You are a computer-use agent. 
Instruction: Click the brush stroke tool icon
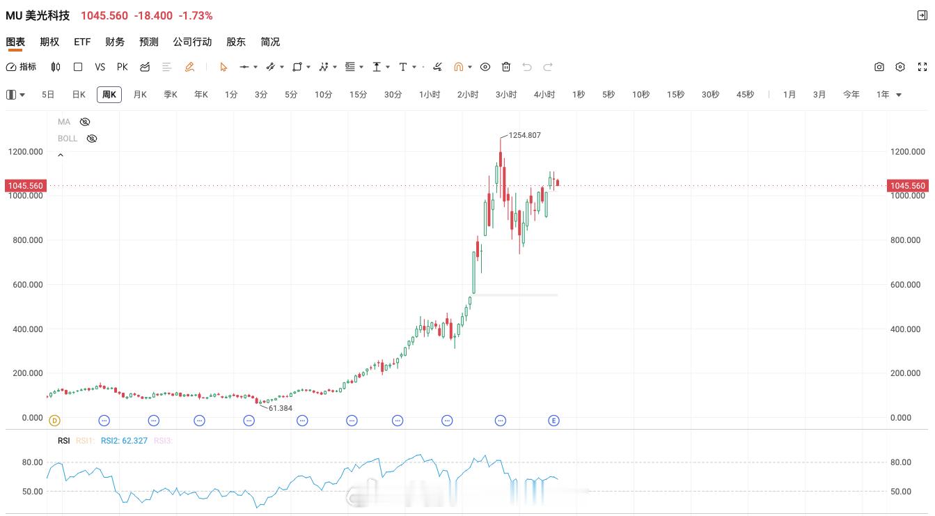[437, 67]
